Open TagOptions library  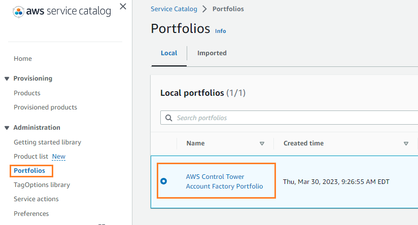(x=42, y=185)
